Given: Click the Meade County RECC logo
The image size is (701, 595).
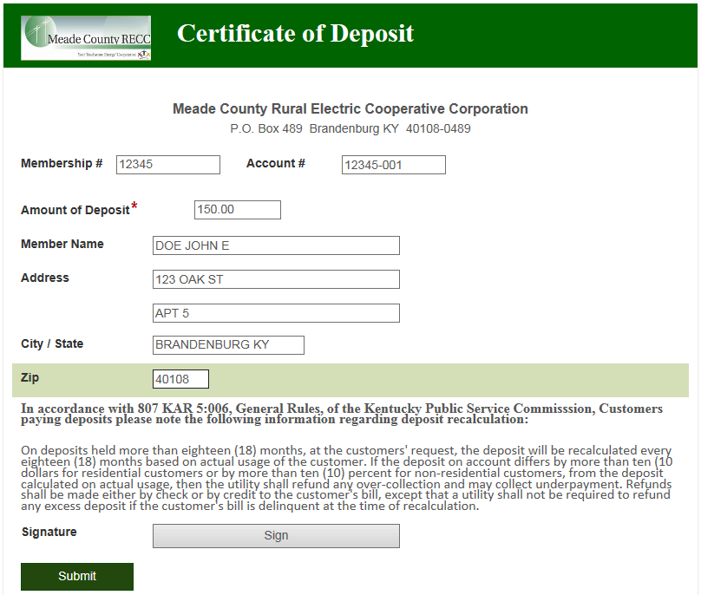Looking at the screenshot, I should point(86,38).
